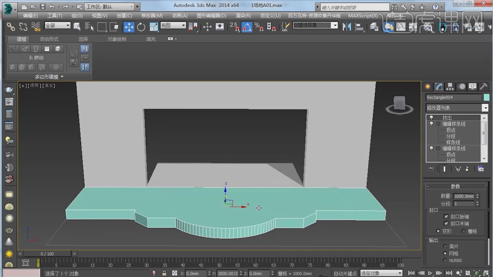
Task: Select the 网格 output radio button
Action: (x=445, y=254)
